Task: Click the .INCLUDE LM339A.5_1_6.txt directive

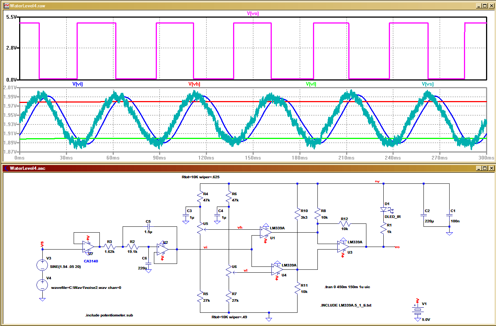Action: pos(346,305)
